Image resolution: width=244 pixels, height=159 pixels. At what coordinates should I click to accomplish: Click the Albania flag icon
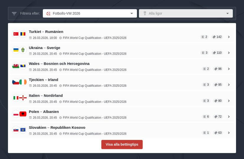point(23,114)
